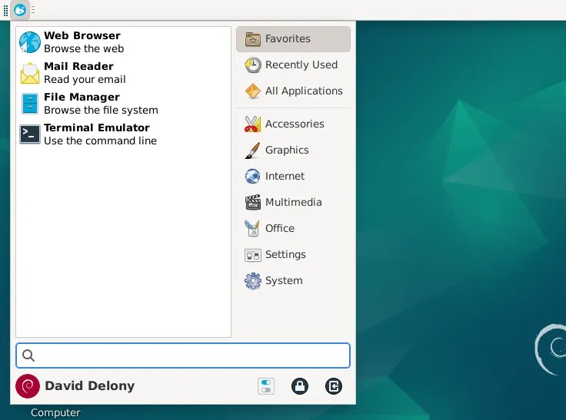Screen dimensions: 566x420
Task: Launch the Terminal Emulator icon
Action: pos(29,134)
